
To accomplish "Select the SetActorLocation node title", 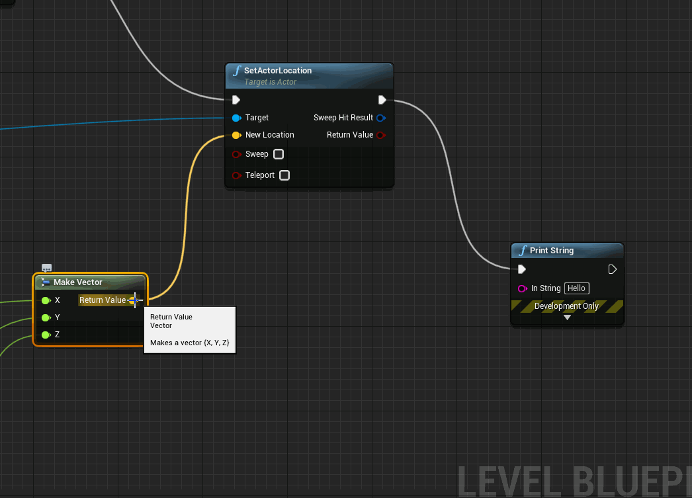I will (278, 71).
